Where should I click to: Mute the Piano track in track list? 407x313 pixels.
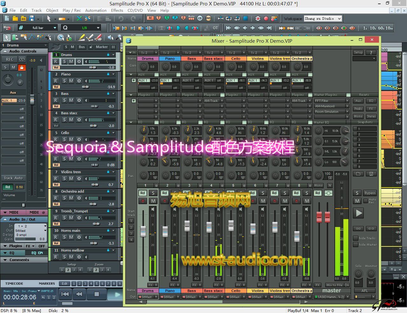click(71, 81)
